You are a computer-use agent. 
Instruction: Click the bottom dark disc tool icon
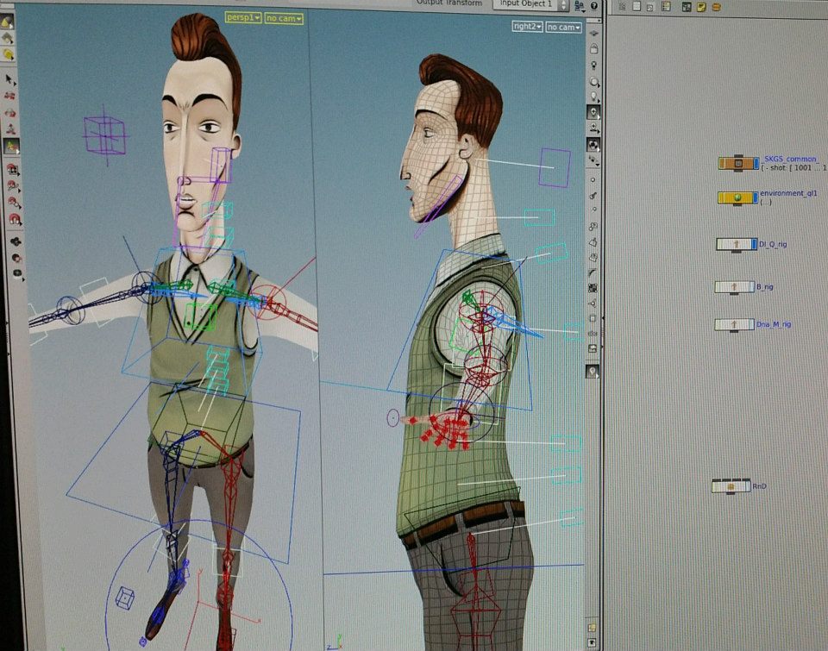(17, 273)
